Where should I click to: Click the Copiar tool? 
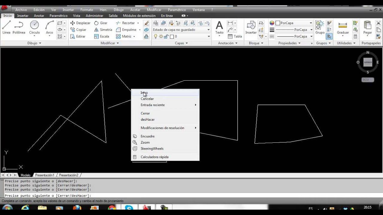[x=78, y=30]
